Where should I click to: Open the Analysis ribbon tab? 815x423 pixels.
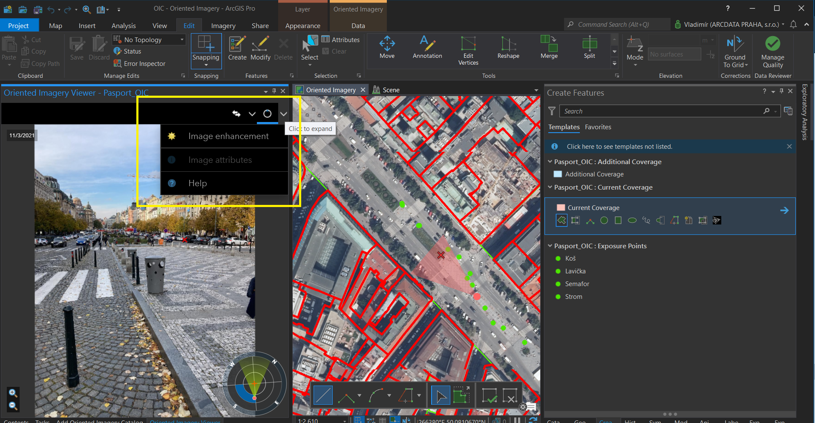pyautogui.click(x=124, y=26)
